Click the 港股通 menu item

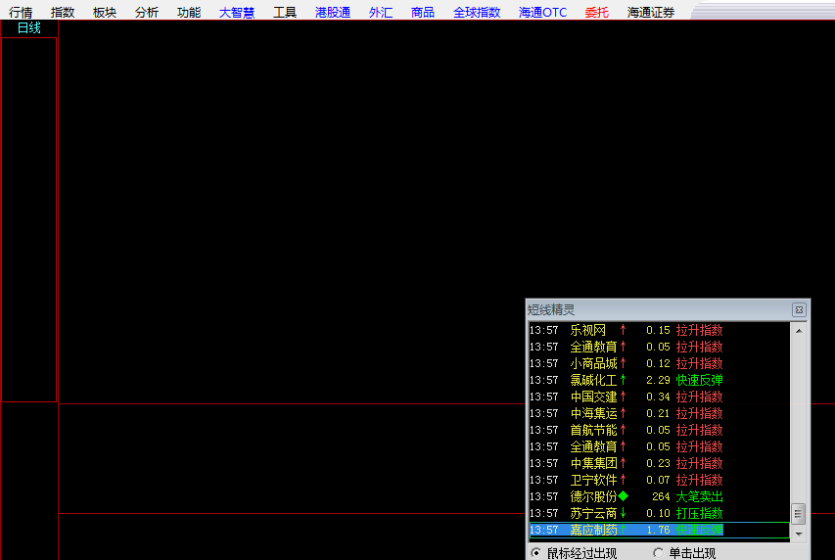click(333, 13)
